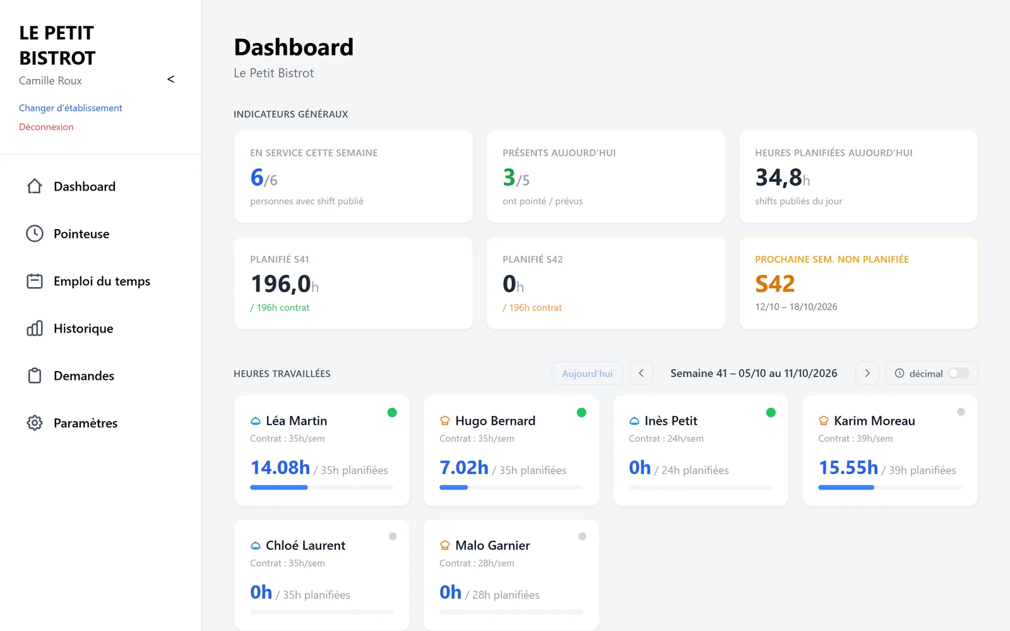Open the Prochaine sem. non planifiée card
Image resolution: width=1010 pixels, height=631 pixels.
pos(858,283)
